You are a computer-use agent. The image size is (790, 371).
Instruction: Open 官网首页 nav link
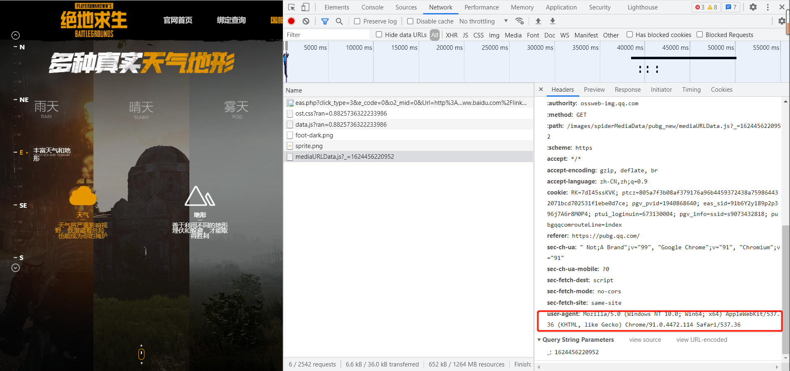[178, 20]
